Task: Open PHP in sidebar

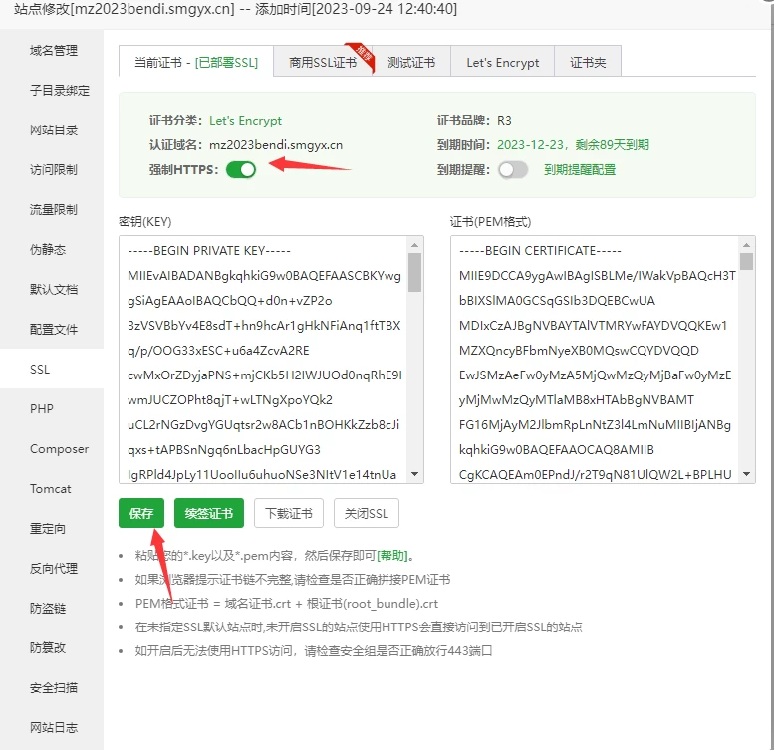Action: click(42, 409)
